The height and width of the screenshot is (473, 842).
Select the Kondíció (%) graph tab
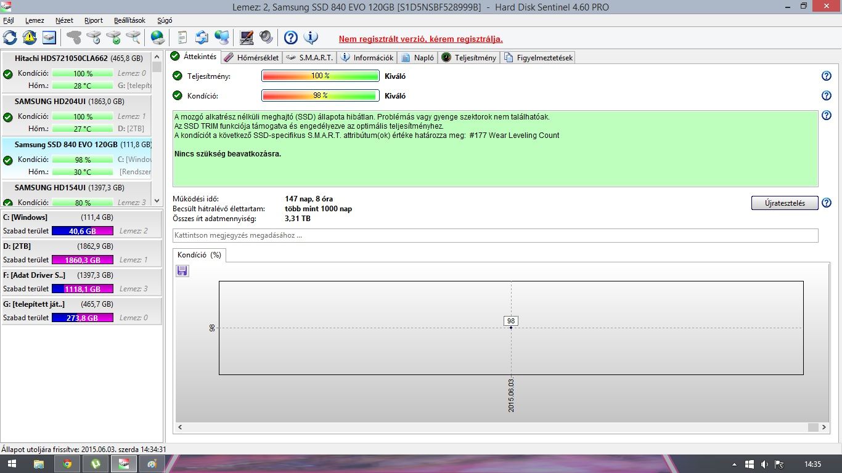click(x=199, y=255)
